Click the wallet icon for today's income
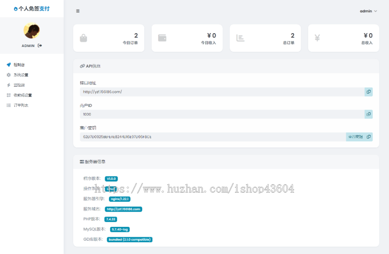The height and width of the screenshot is (254, 389). pos(162,38)
